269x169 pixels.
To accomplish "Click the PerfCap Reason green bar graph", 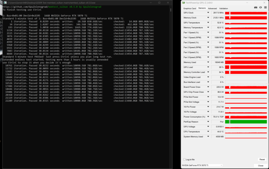I will [x=246, y=122].
